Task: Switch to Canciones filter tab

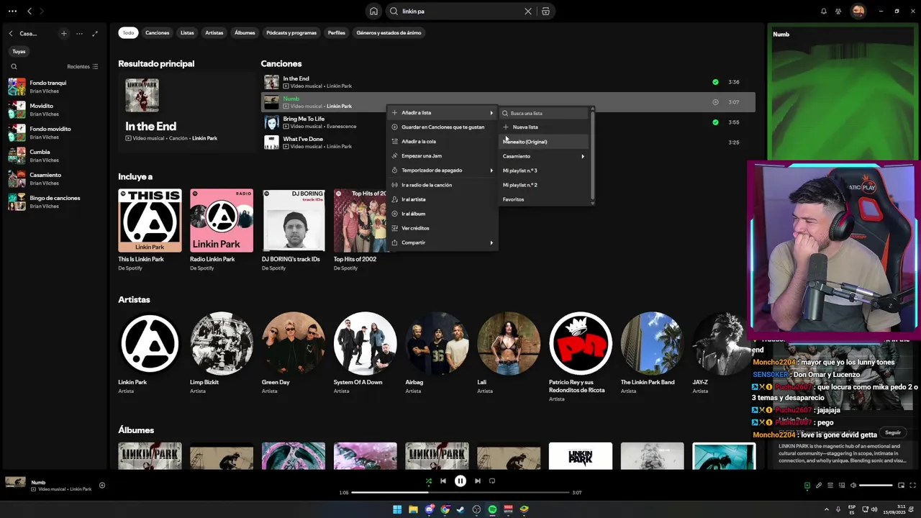Action: [157, 33]
